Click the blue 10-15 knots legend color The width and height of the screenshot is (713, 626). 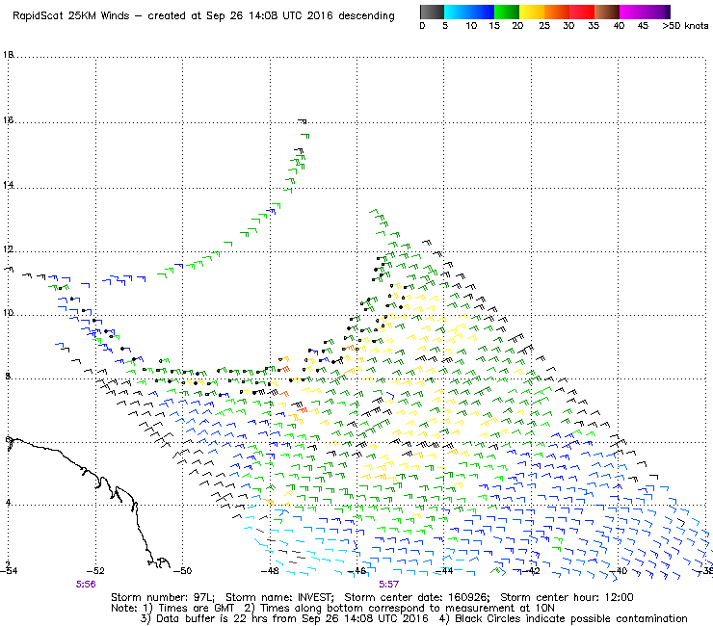[x=481, y=12]
